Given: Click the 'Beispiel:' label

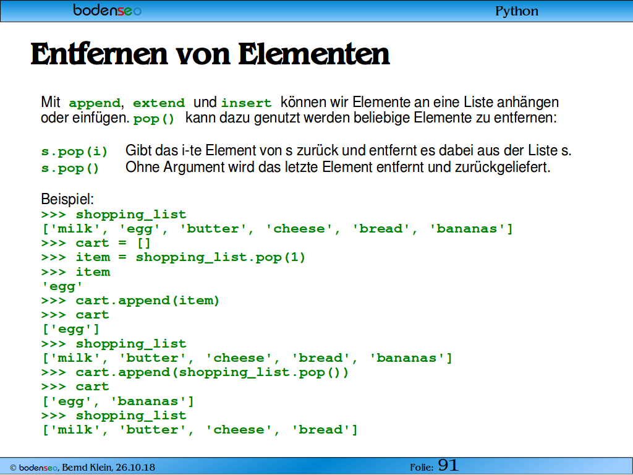Looking at the screenshot, I should 67,199.
